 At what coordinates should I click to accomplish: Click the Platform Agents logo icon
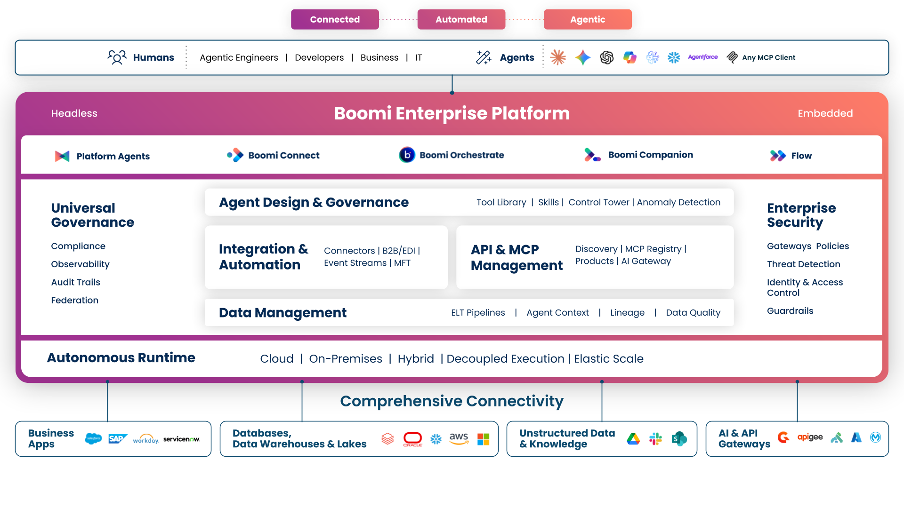click(x=62, y=156)
